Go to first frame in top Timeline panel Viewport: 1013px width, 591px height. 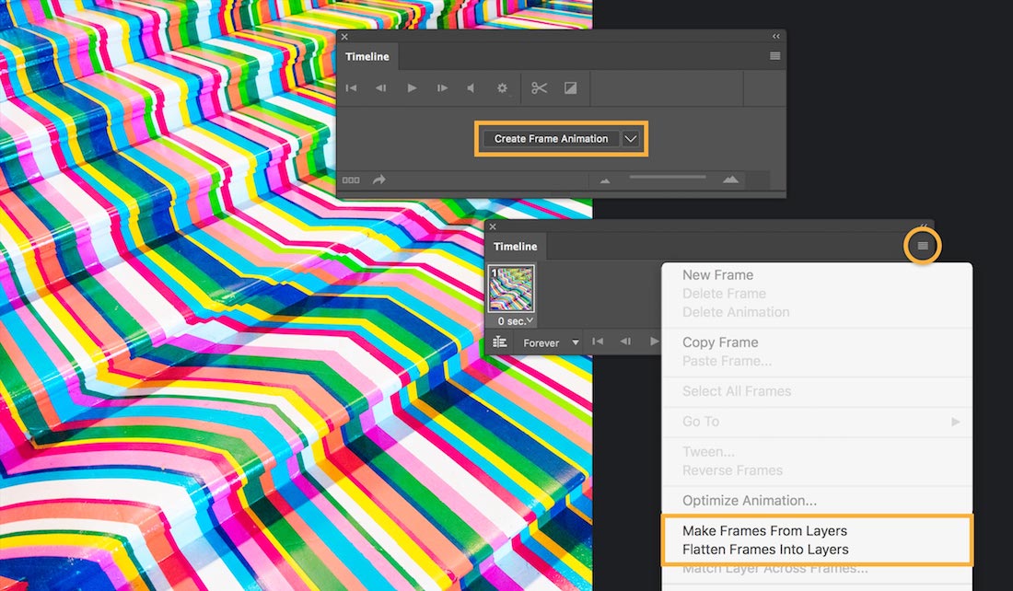point(351,87)
